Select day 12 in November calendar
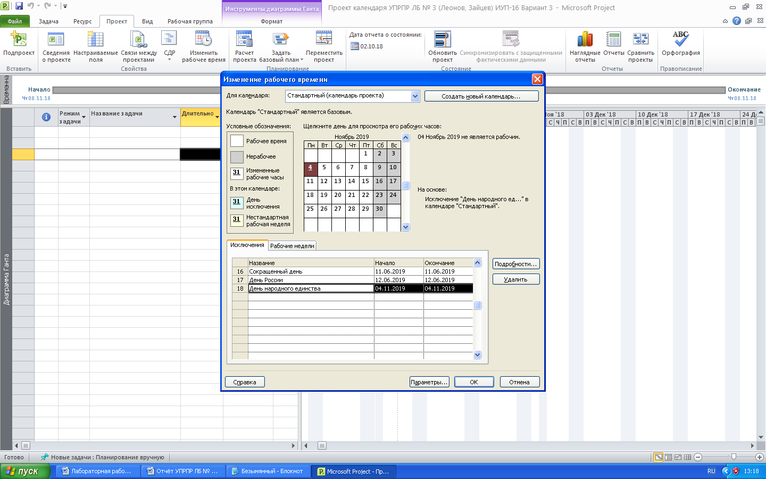The height and width of the screenshot is (479, 766). (324, 184)
